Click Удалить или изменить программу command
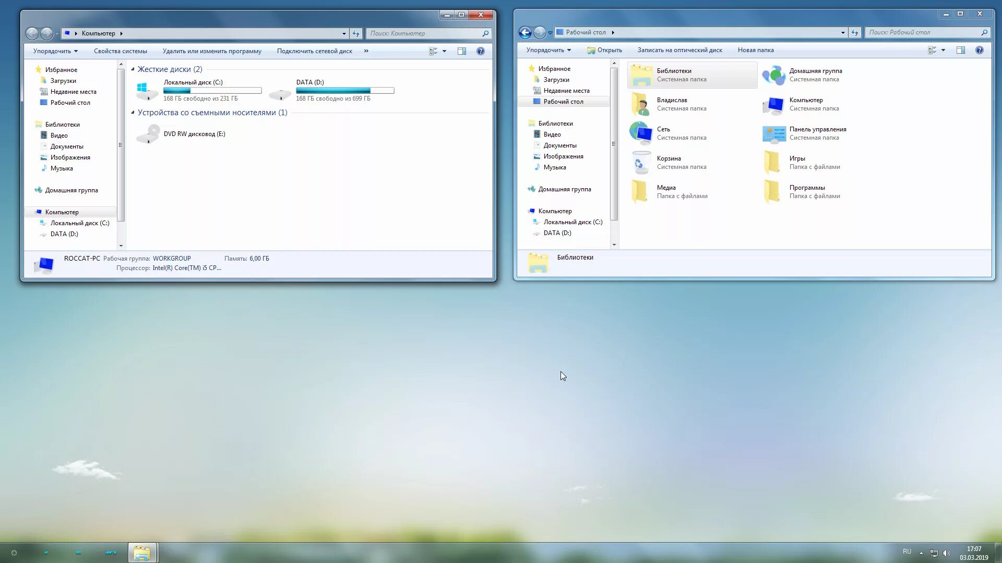The image size is (1002, 563). pos(212,51)
